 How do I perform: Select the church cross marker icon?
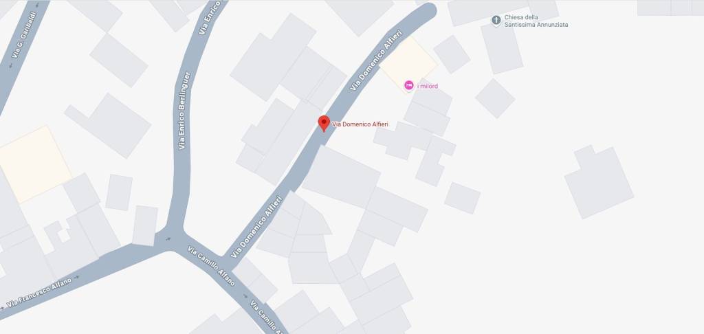[x=496, y=20]
